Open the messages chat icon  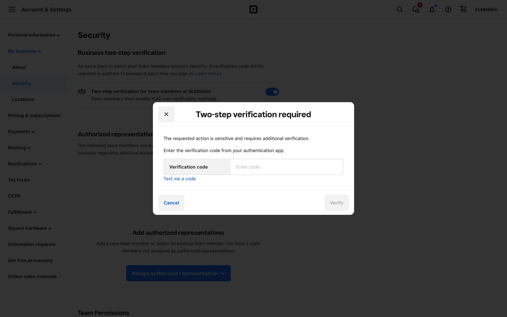tap(416, 10)
